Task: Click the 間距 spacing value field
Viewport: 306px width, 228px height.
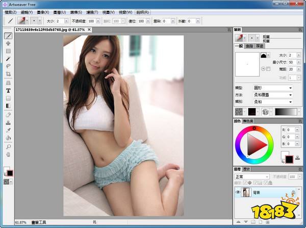Action: coord(292,69)
